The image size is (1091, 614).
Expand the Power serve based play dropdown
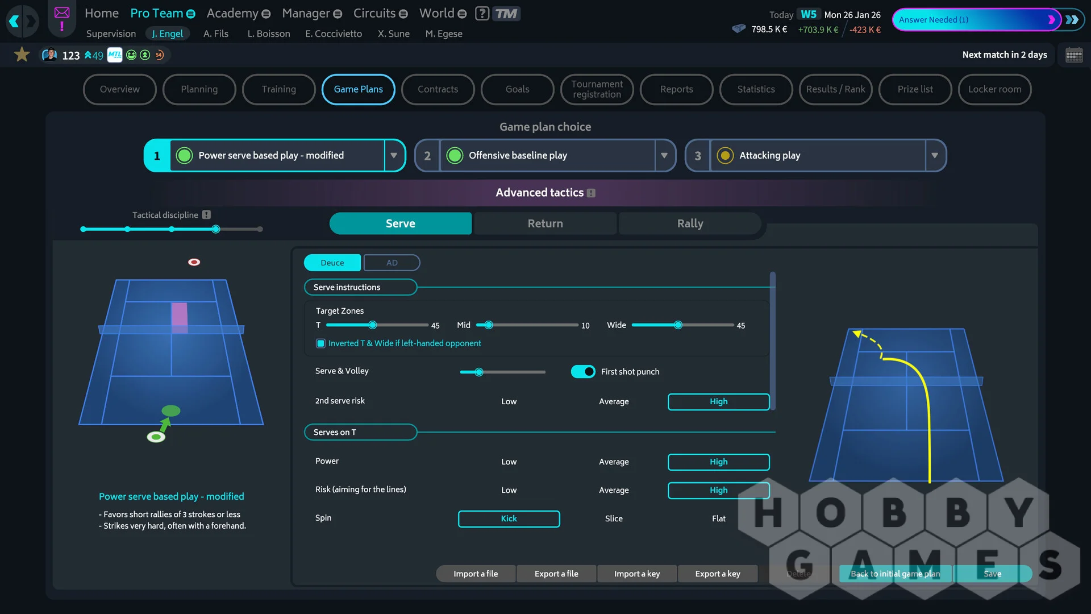coord(394,155)
